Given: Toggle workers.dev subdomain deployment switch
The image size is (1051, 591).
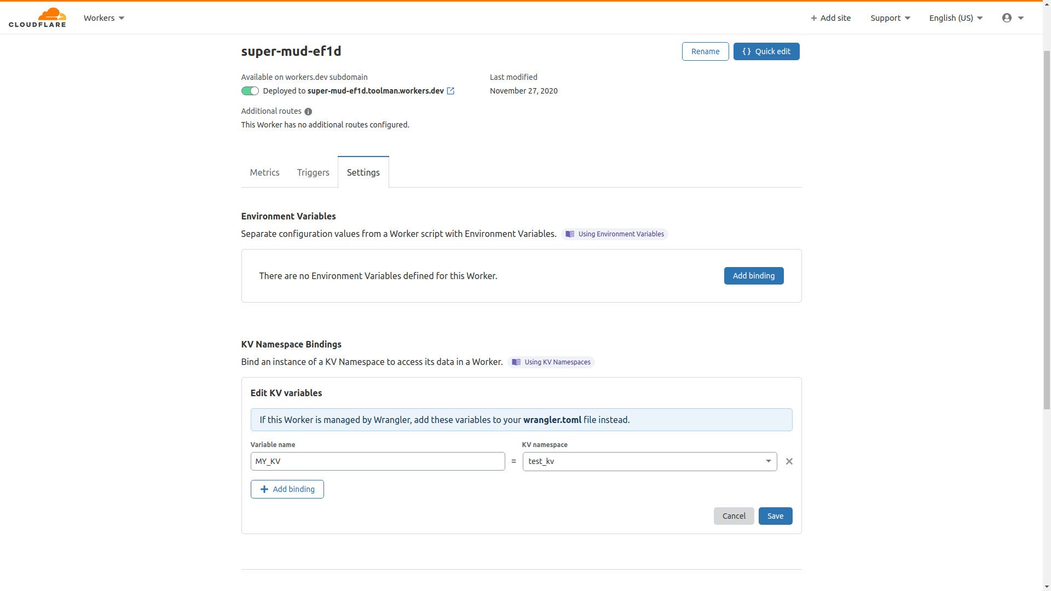Looking at the screenshot, I should point(250,91).
